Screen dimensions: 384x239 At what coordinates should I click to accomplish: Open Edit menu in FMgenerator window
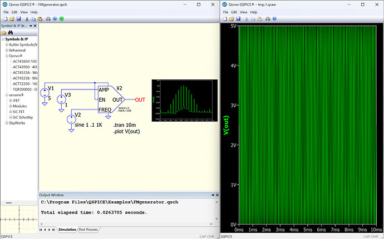[14, 12]
